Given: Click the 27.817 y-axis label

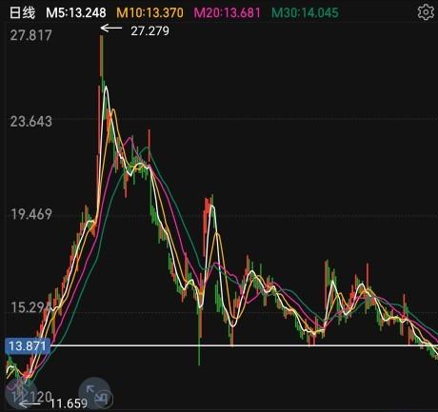Looking at the screenshot, I should point(30,35).
